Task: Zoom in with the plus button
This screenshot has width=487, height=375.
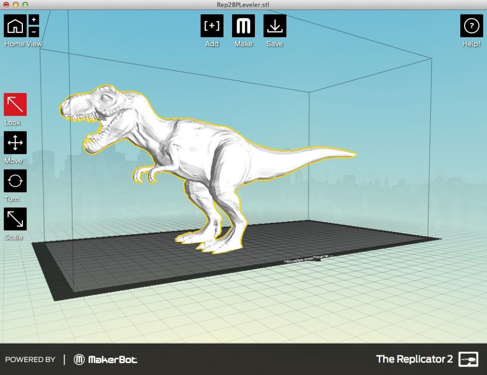Action: (34, 20)
